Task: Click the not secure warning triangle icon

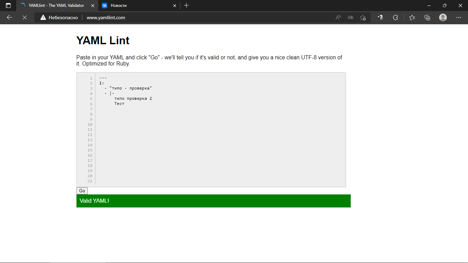Action: pyautogui.click(x=43, y=17)
